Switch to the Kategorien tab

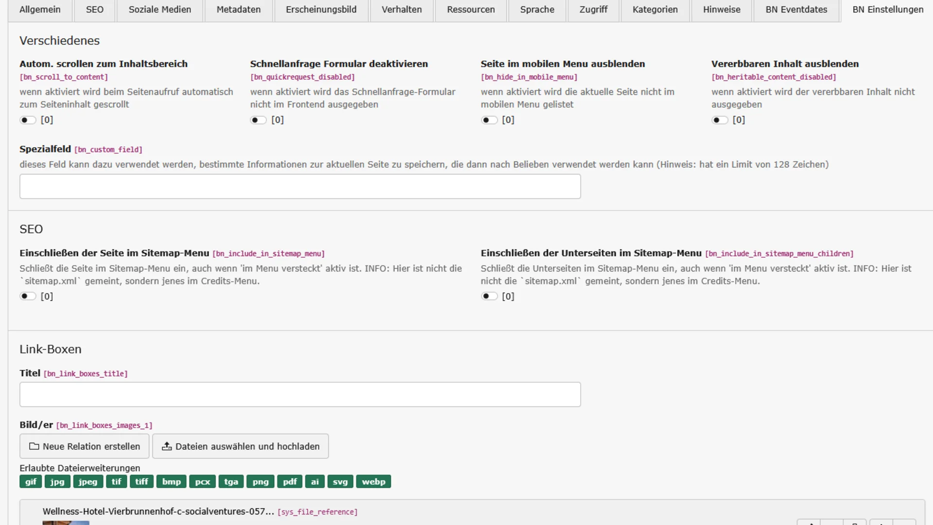[x=655, y=10]
